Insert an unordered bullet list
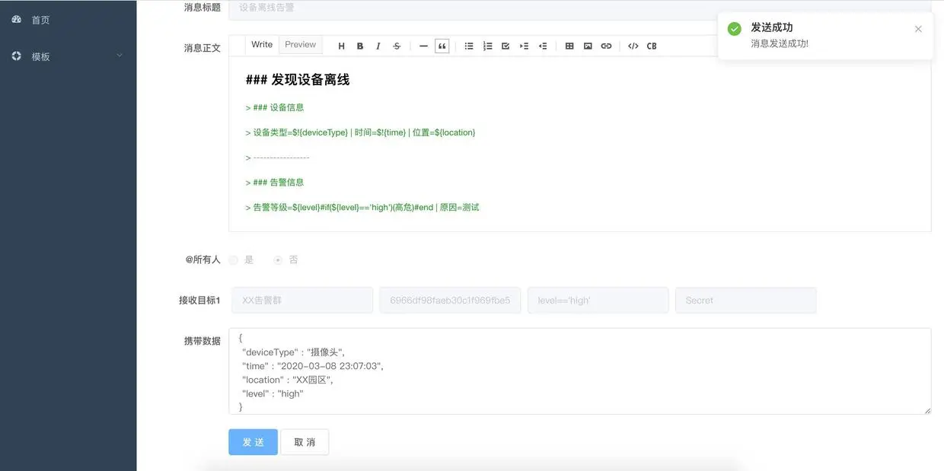This screenshot has height=471, width=944. [469, 46]
